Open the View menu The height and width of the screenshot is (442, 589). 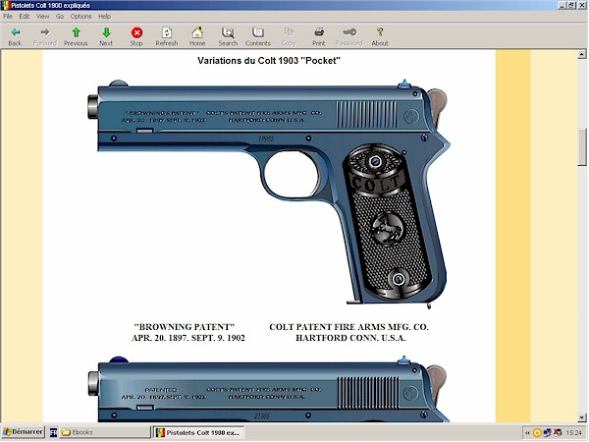(42, 16)
